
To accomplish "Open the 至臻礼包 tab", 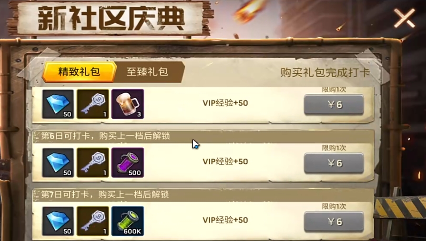I will [148, 72].
